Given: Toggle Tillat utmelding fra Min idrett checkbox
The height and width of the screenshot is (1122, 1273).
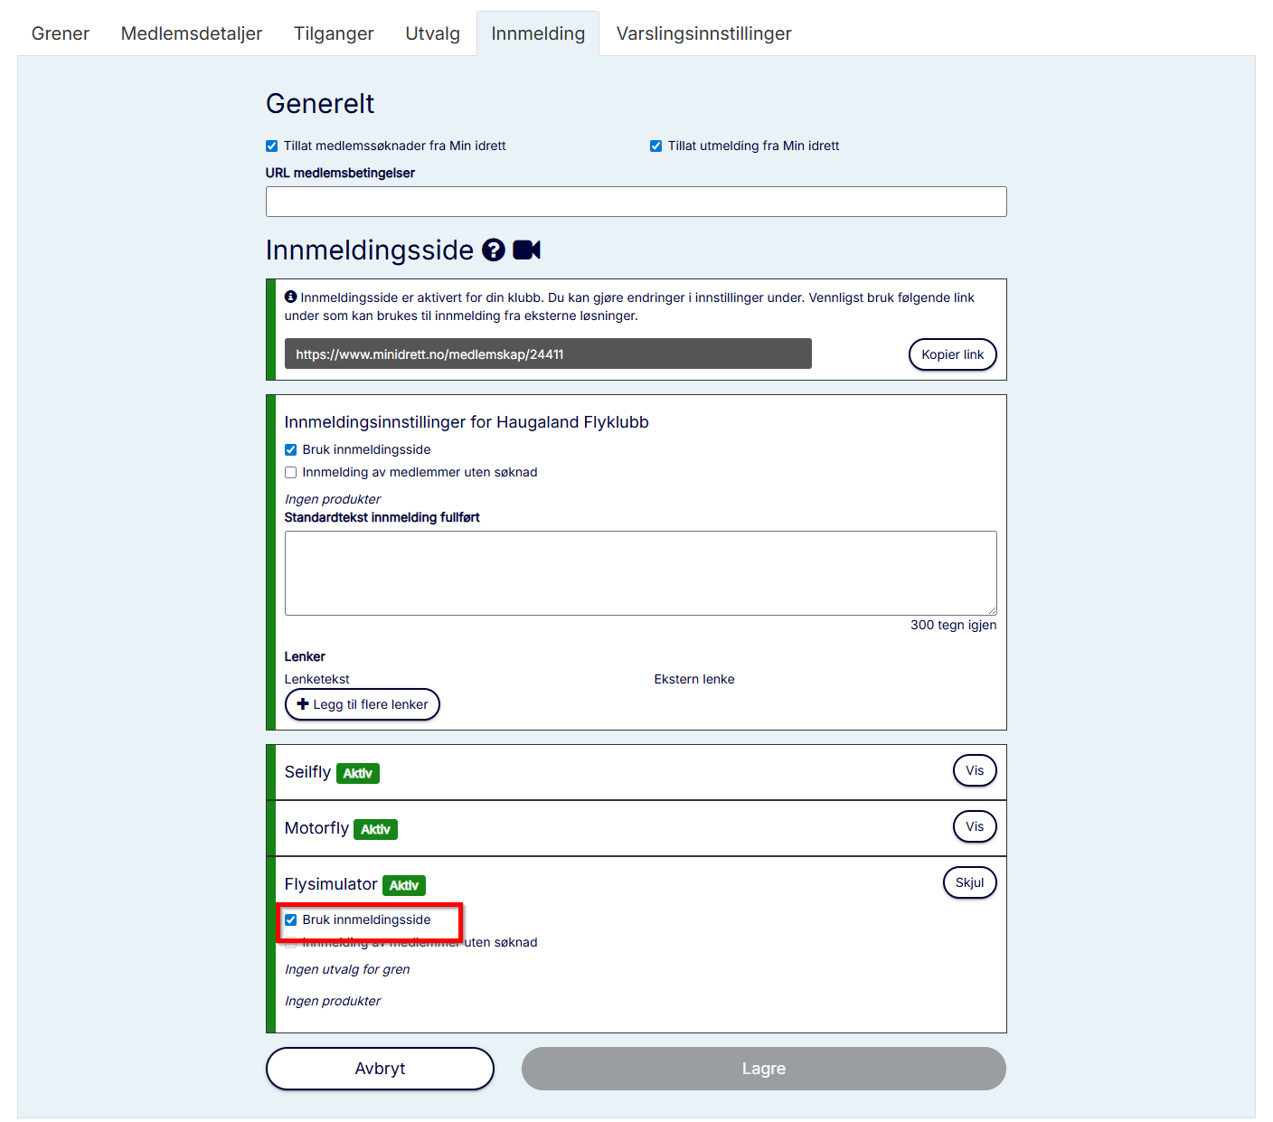Looking at the screenshot, I should [x=656, y=146].
